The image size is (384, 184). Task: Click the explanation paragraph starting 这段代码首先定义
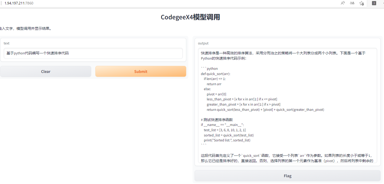point(287,158)
